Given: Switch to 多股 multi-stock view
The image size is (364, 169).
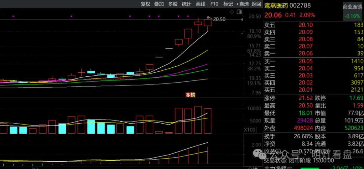Looking at the screenshot, I should tap(173, 4).
